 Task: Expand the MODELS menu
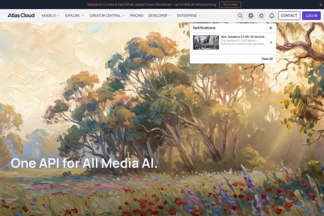(50, 16)
